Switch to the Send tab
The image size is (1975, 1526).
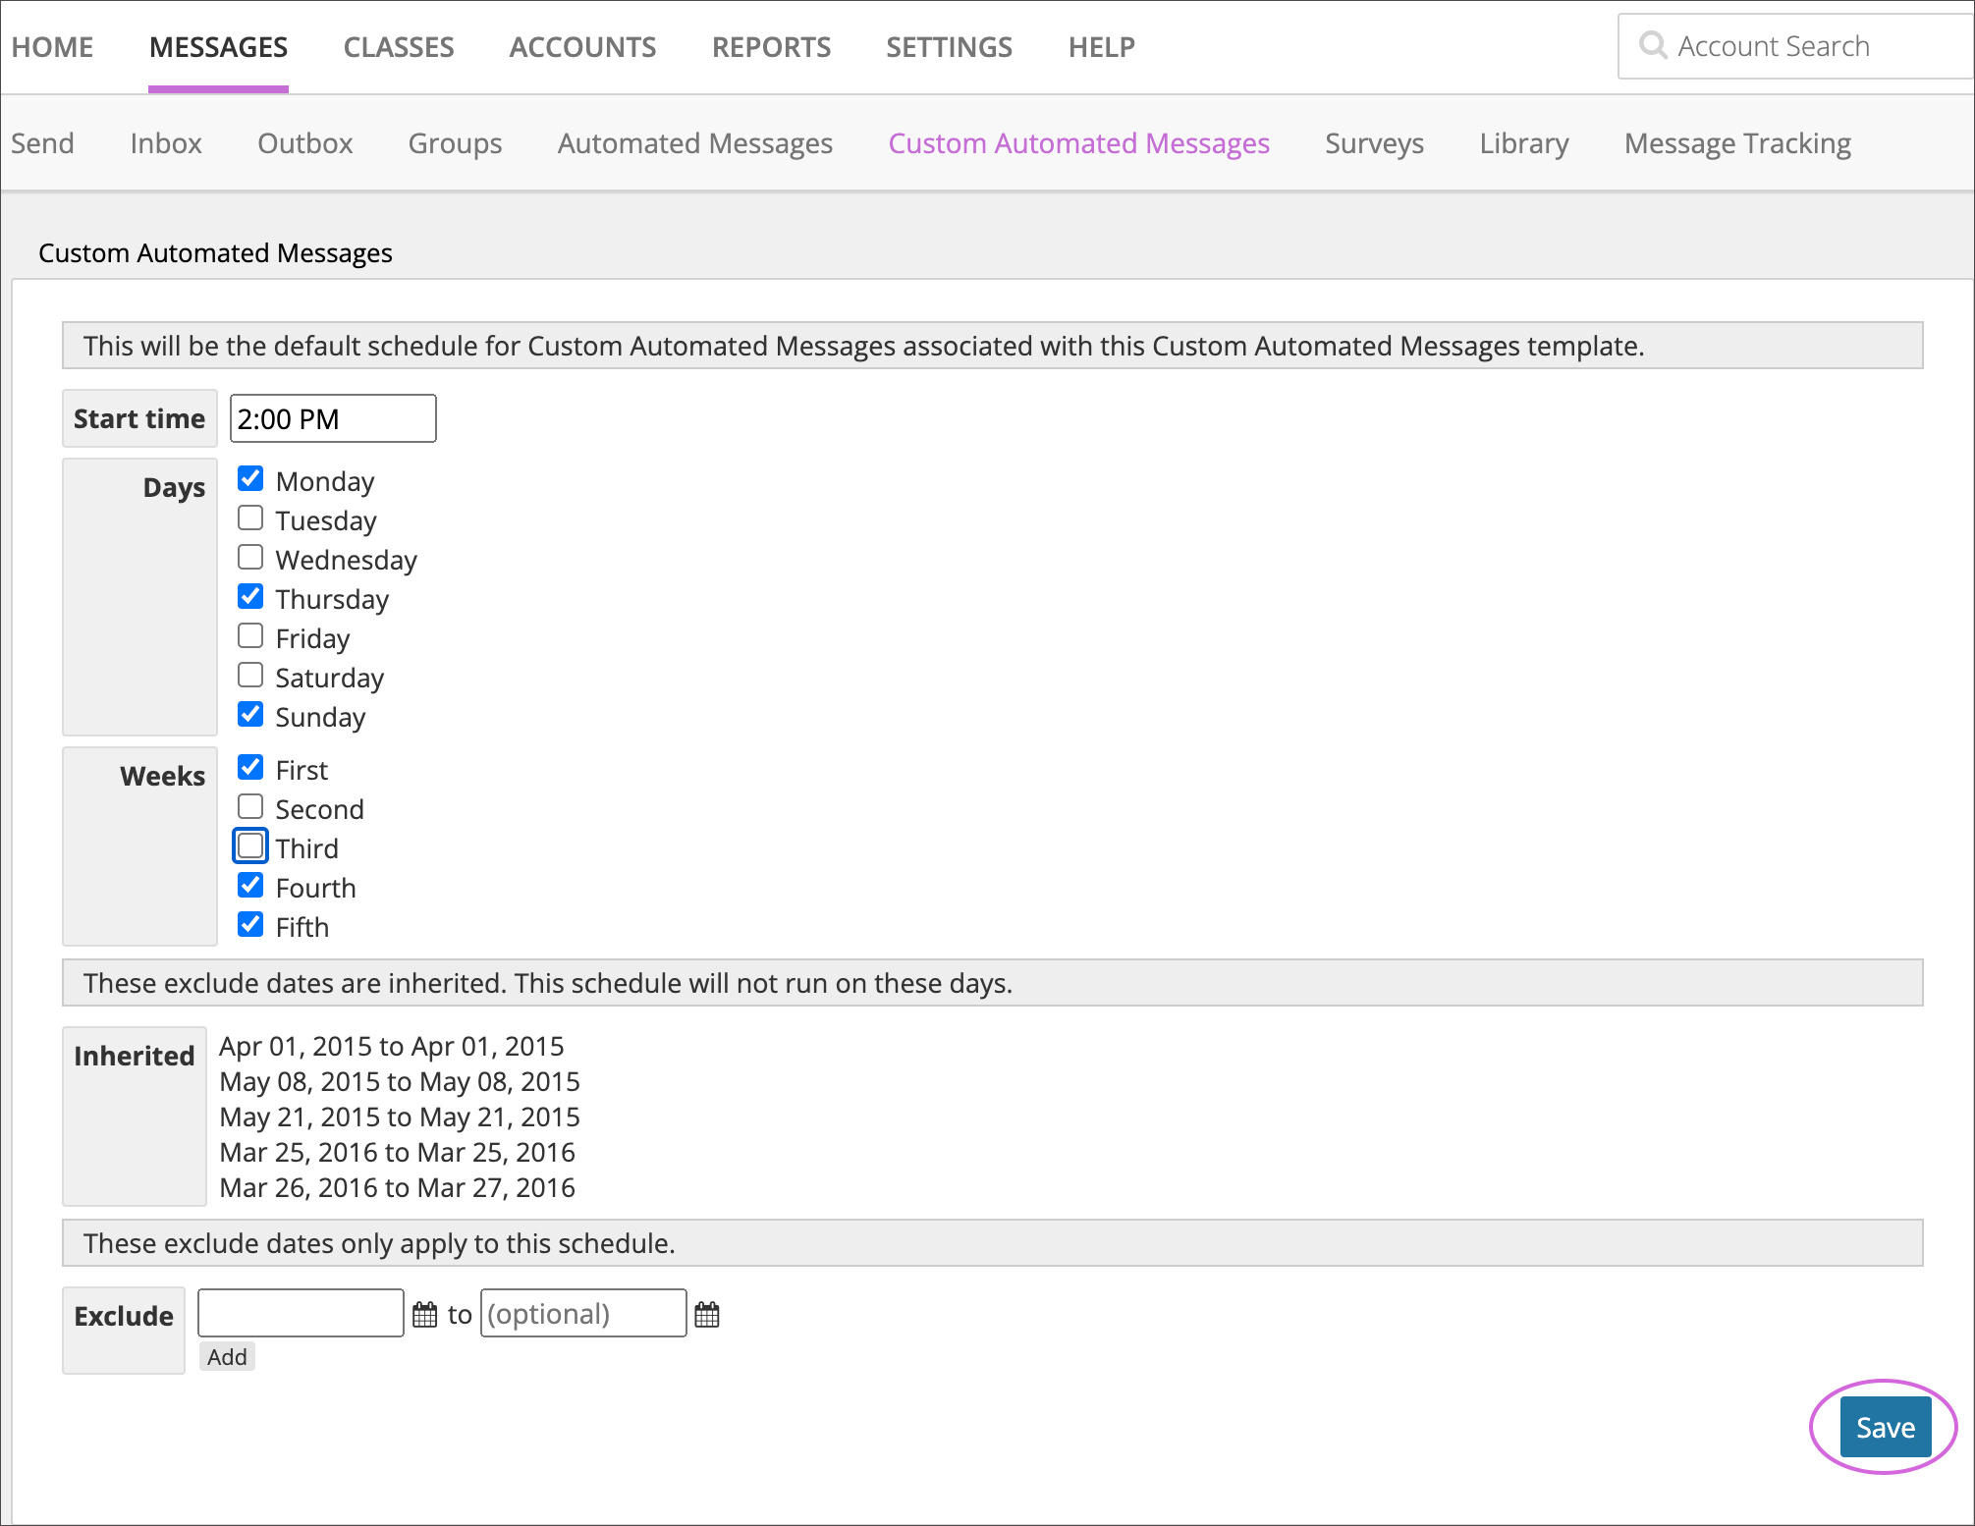point(42,143)
